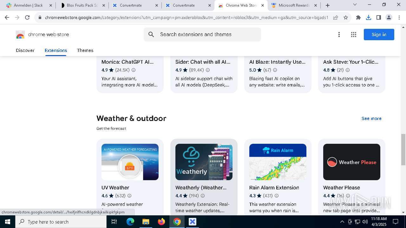Open the notification center icon

(396, 222)
